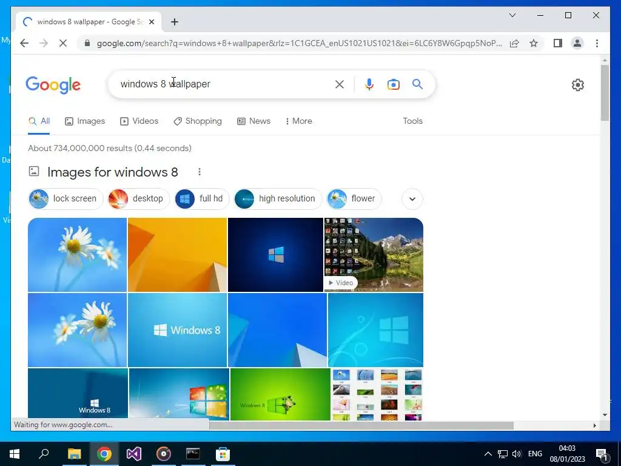The image size is (621, 466).
Task: Bookmark this page with the star icon
Action: pos(534,43)
